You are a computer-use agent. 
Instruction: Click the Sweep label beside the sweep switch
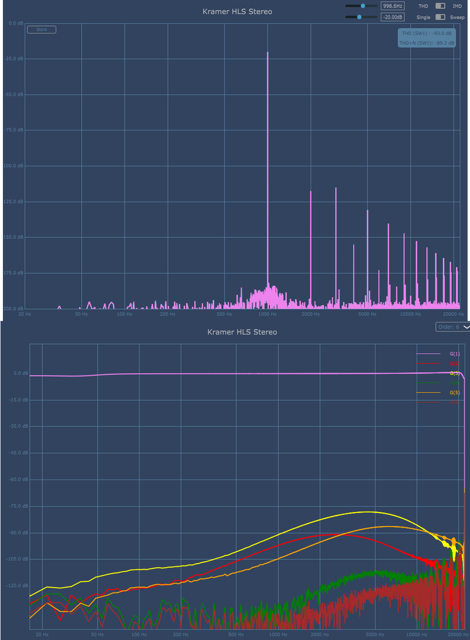(x=457, y=17)
